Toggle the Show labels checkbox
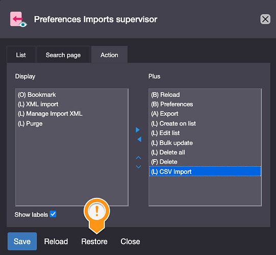This screenshot has height=255, width=276. 53,214
